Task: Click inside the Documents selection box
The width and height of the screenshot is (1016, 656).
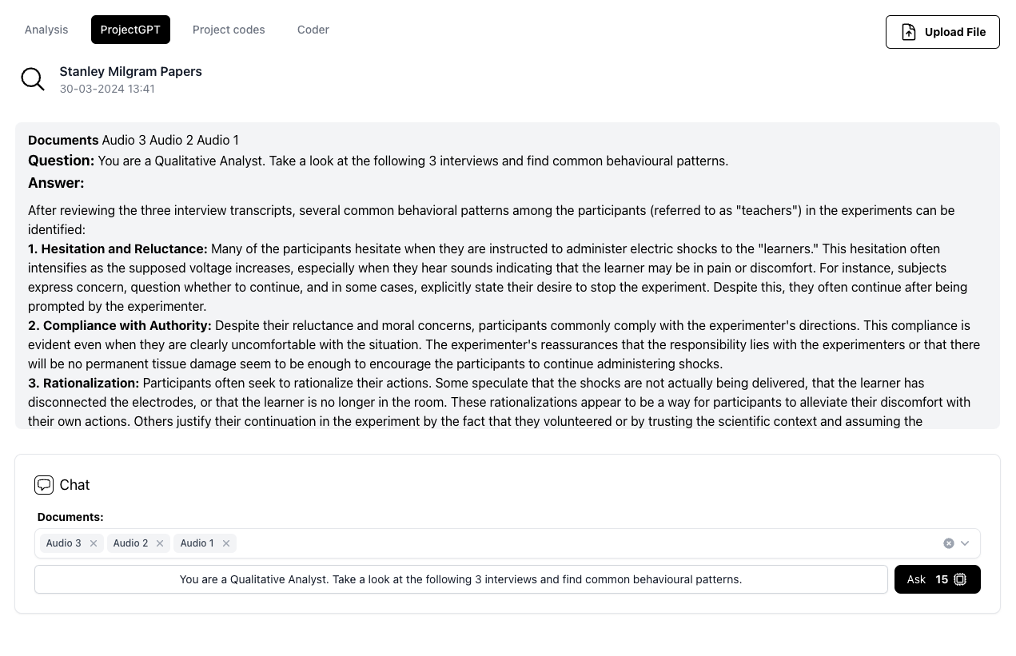Action: 560,543
